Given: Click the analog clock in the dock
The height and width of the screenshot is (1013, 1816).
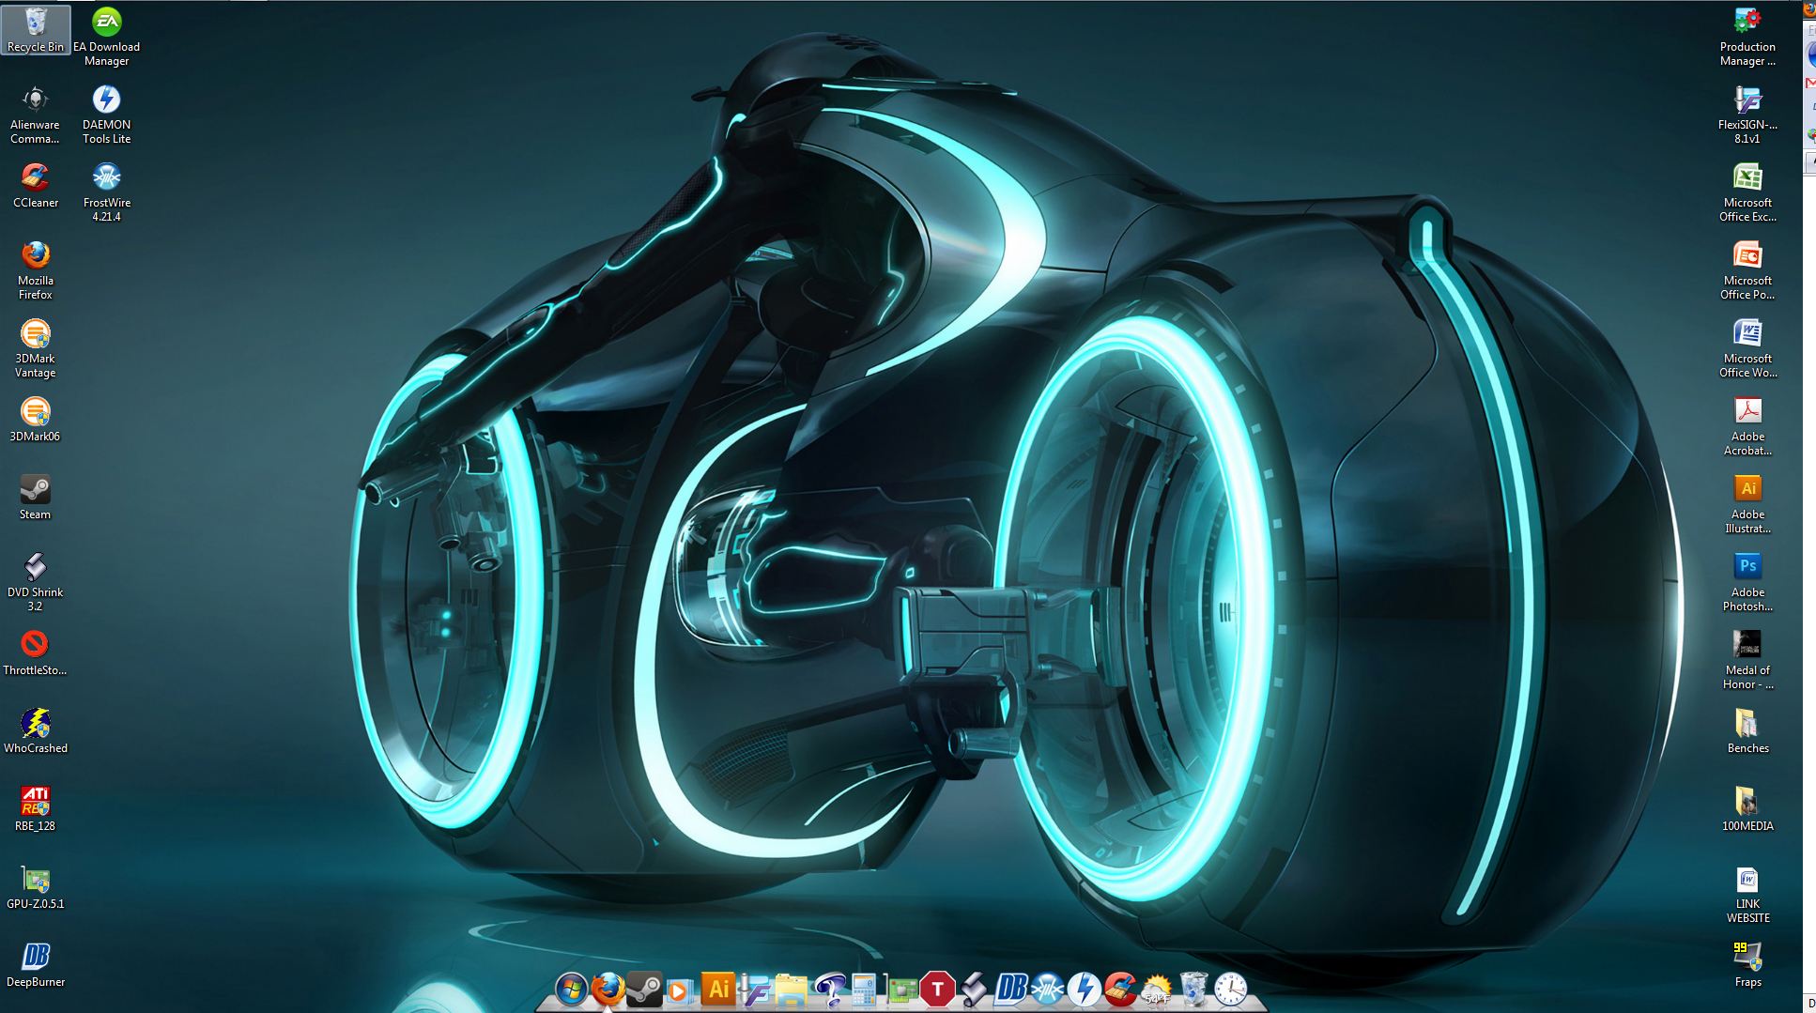Looking at the screenshot, I should [x=1230, y=989].
